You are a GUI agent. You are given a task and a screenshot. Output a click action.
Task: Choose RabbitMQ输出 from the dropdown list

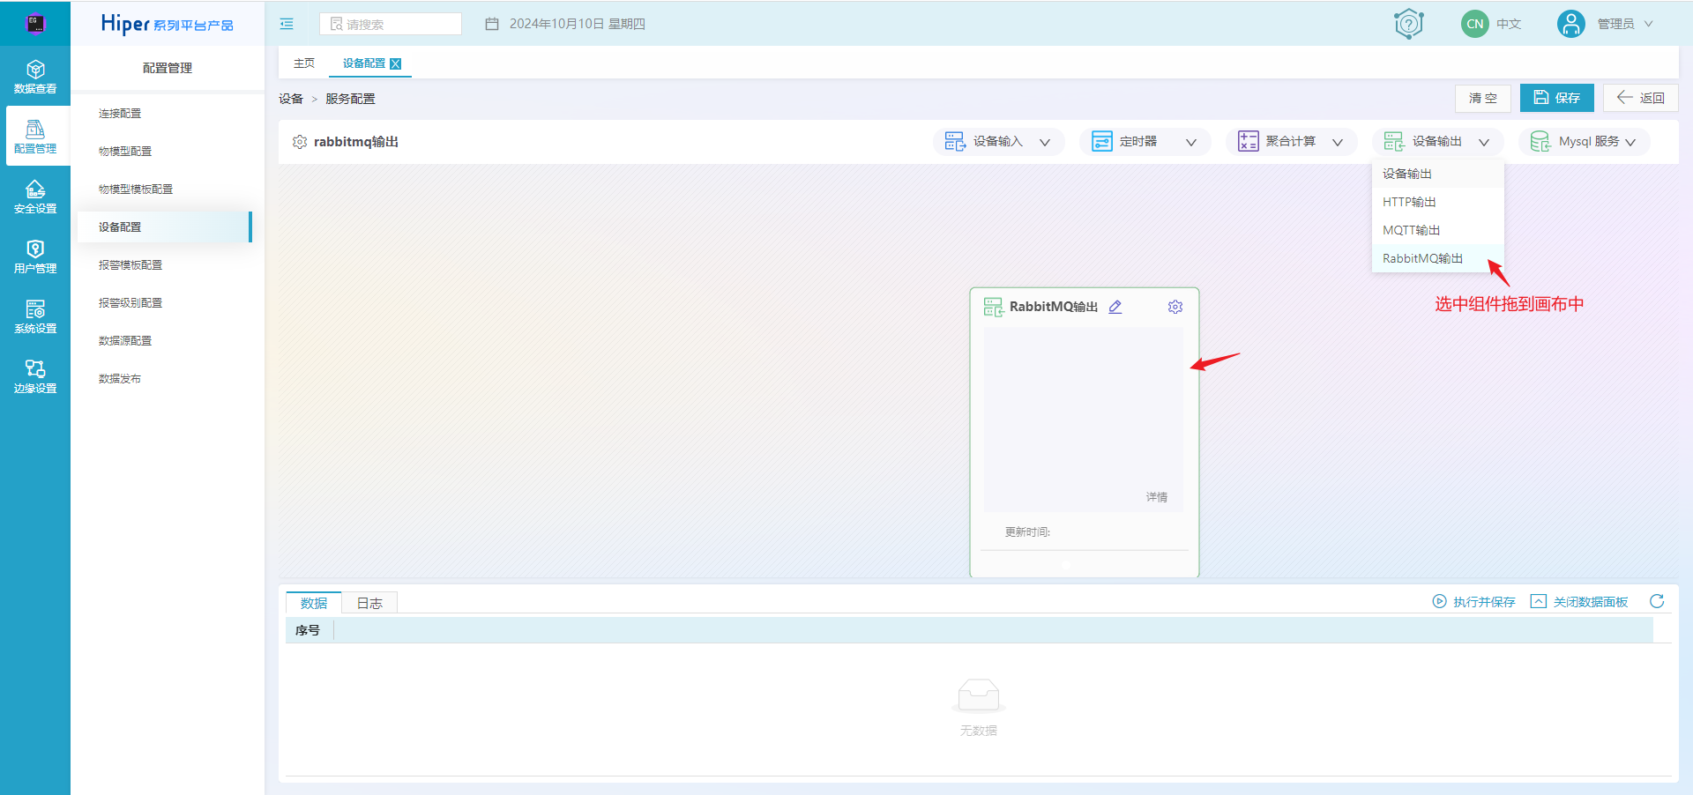tap(1437, 258)
